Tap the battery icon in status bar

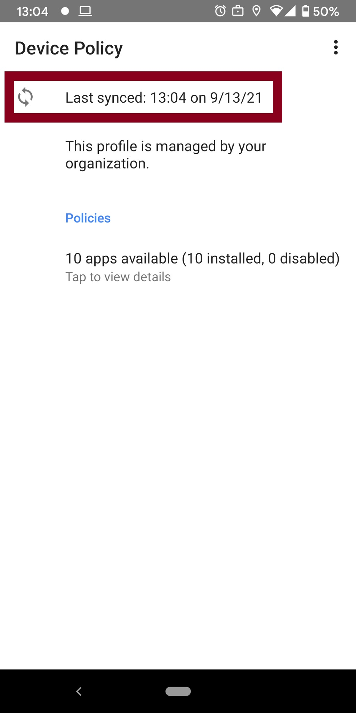tap(306, 11)
